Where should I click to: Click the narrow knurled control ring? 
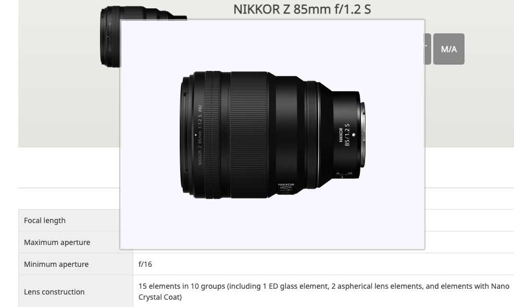point(312,134)
